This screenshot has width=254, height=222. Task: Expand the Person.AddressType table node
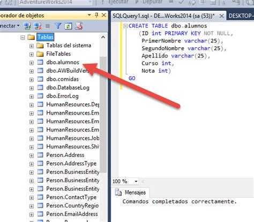[x=32, y=164]
